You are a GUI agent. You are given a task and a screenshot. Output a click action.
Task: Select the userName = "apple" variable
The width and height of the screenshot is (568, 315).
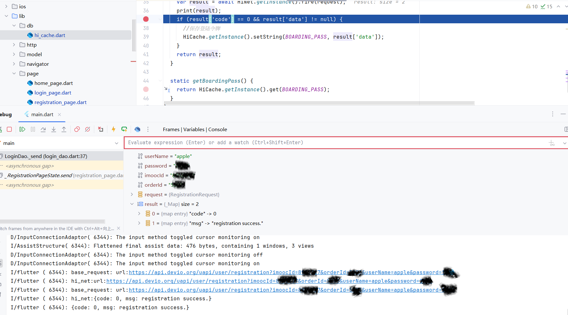[165, 156]
